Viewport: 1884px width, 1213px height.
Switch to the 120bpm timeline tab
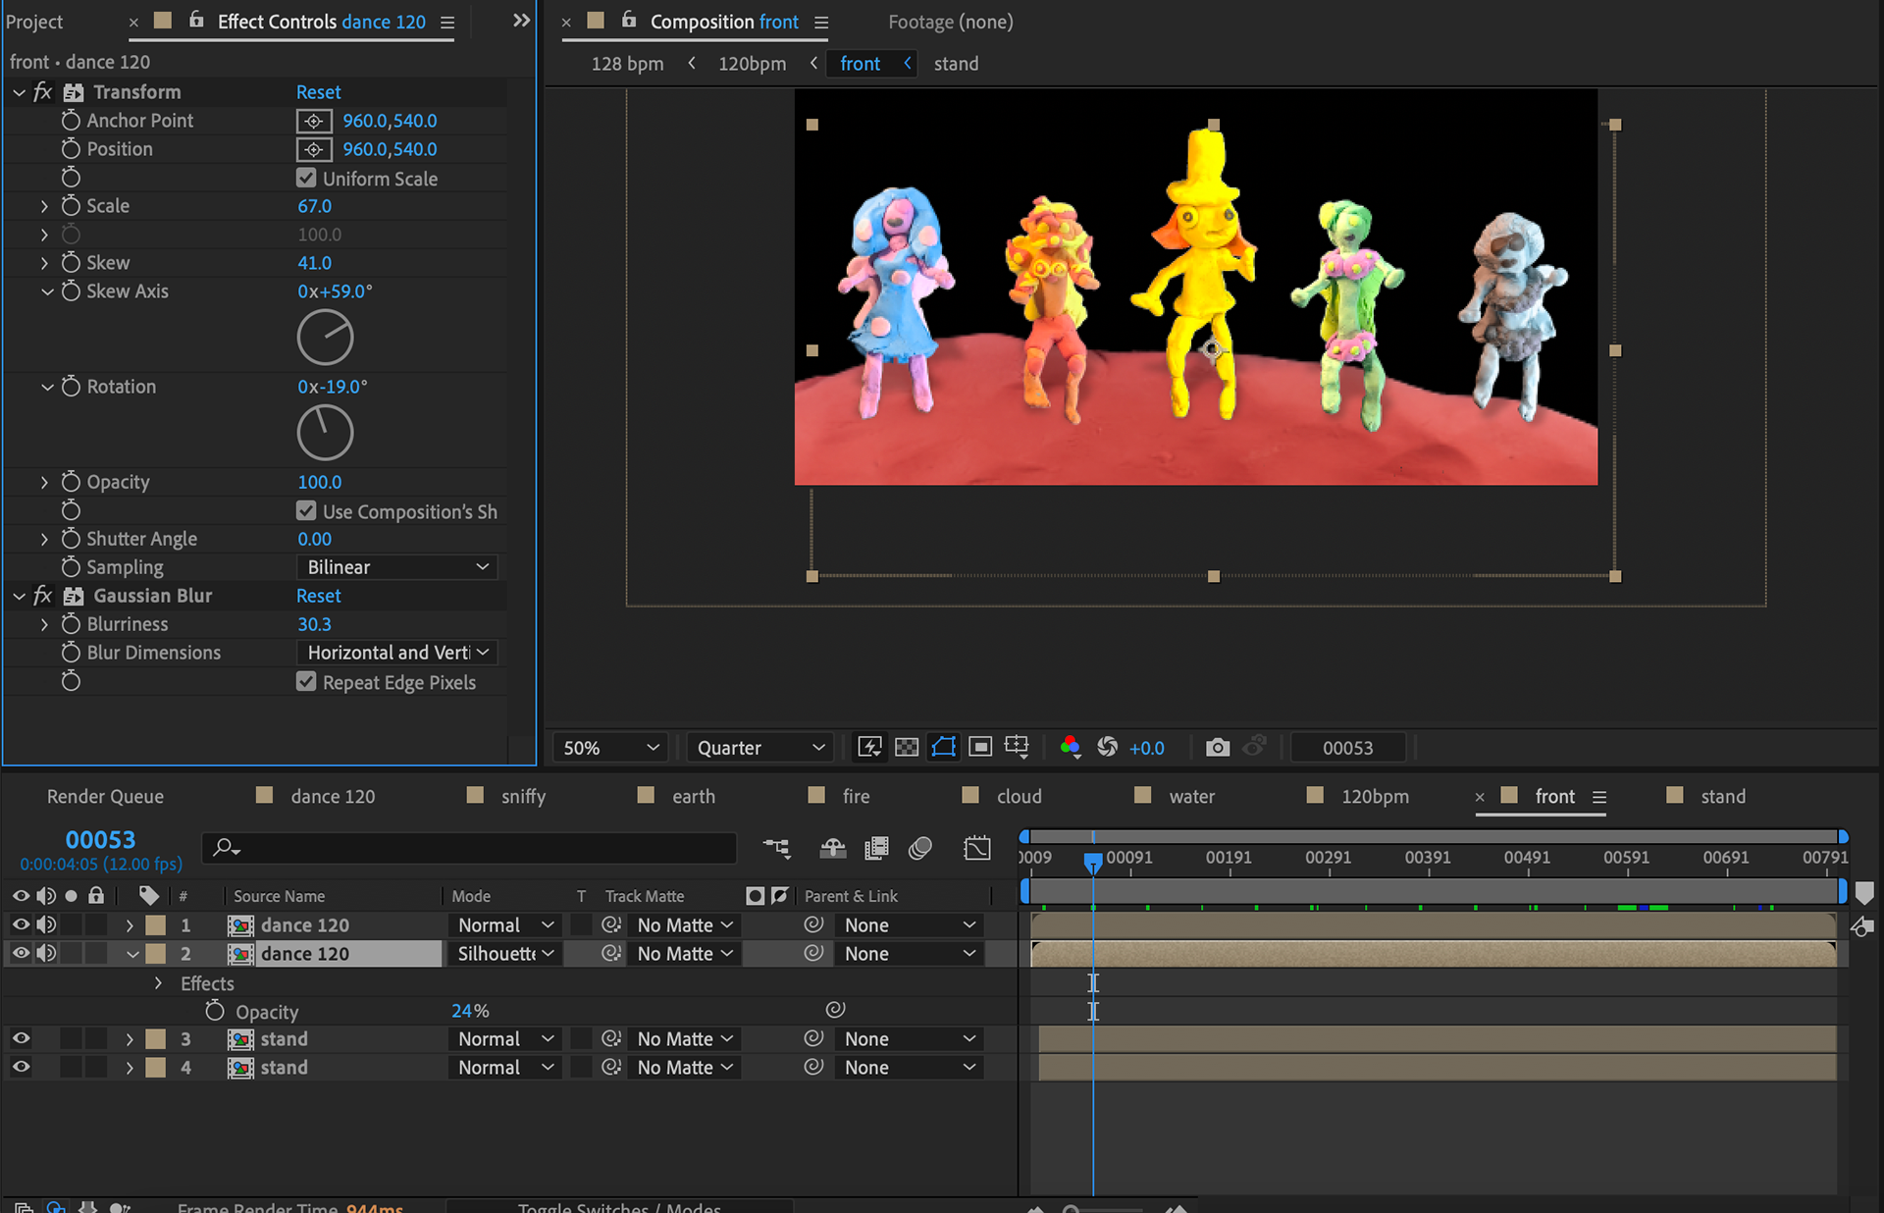1374,797
